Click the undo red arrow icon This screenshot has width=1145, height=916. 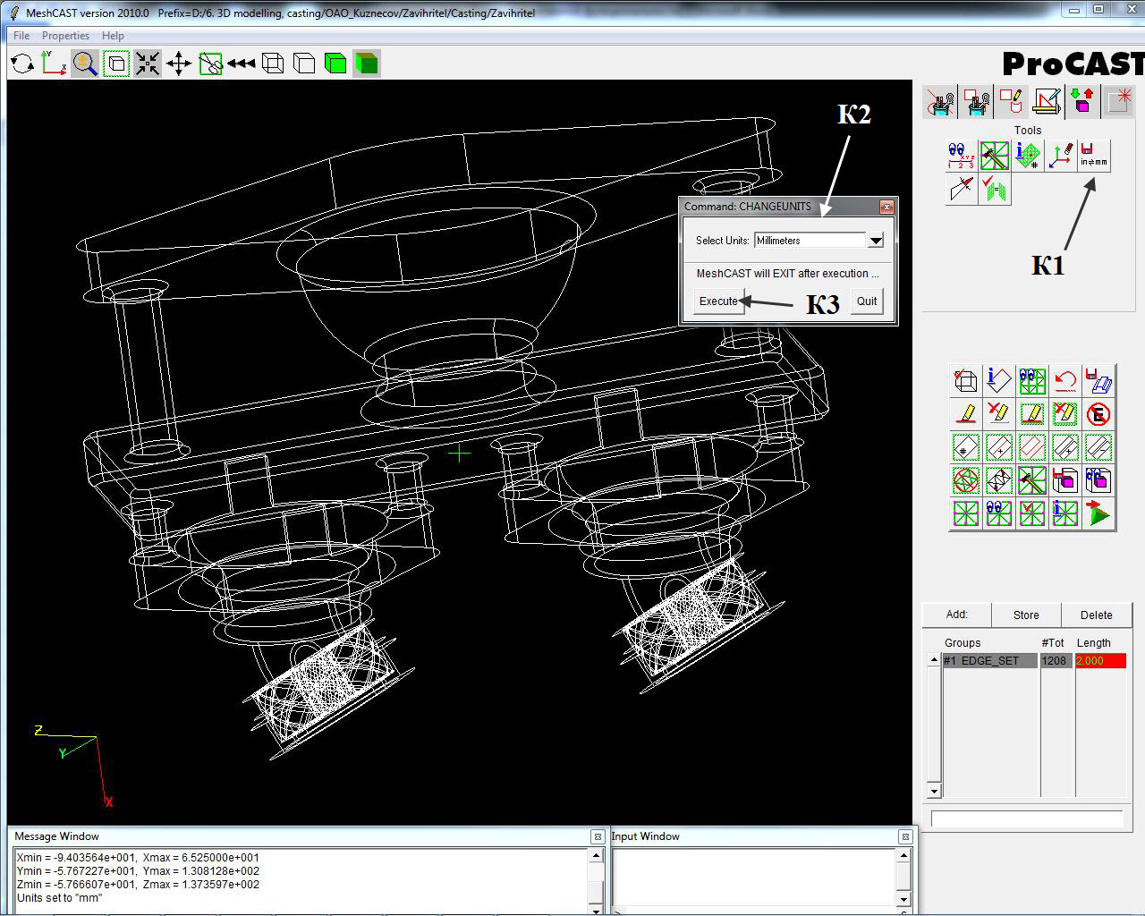(x=1064, y=380)
